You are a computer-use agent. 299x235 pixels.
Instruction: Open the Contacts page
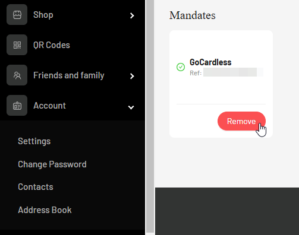click(x=36, y=187)
